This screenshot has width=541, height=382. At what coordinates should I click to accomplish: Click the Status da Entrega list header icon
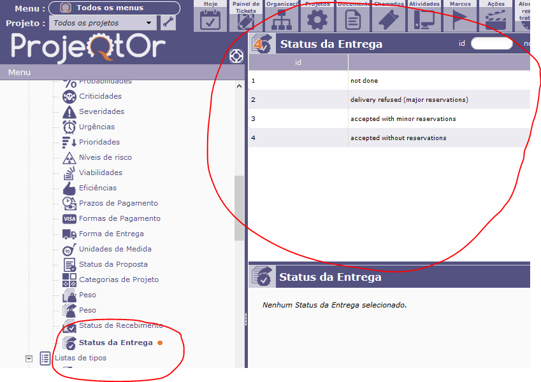click(x=262, y=44)
